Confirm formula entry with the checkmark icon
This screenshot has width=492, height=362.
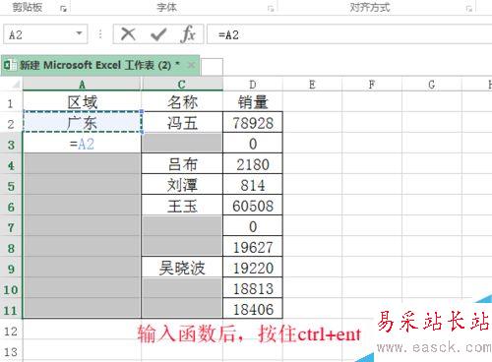point(158,34)
